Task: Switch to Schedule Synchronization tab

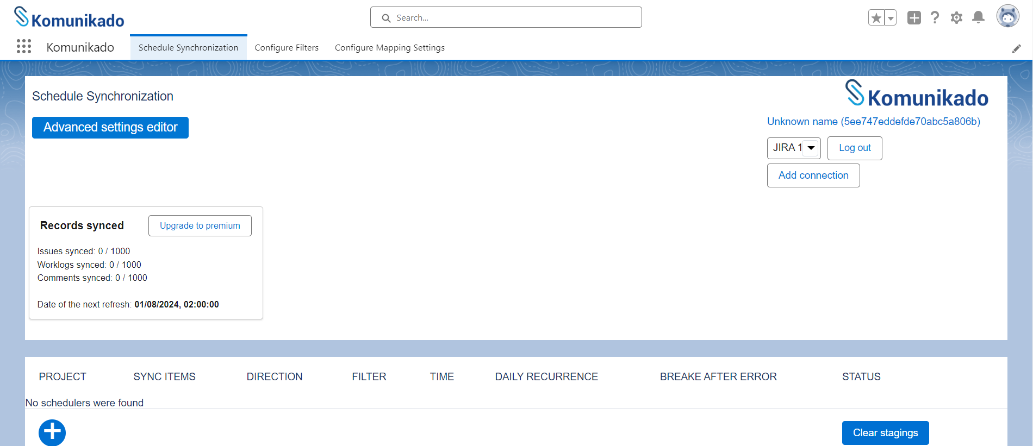Action: [x=188, y=47]
